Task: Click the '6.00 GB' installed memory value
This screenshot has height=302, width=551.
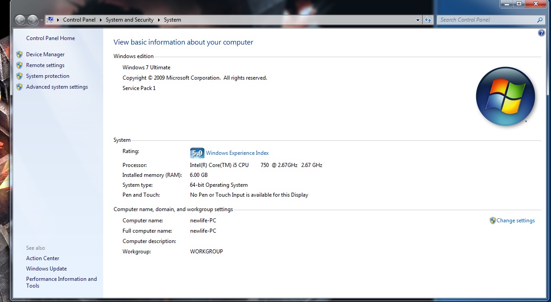Action: pyautogui.click(x=199, y=175)
